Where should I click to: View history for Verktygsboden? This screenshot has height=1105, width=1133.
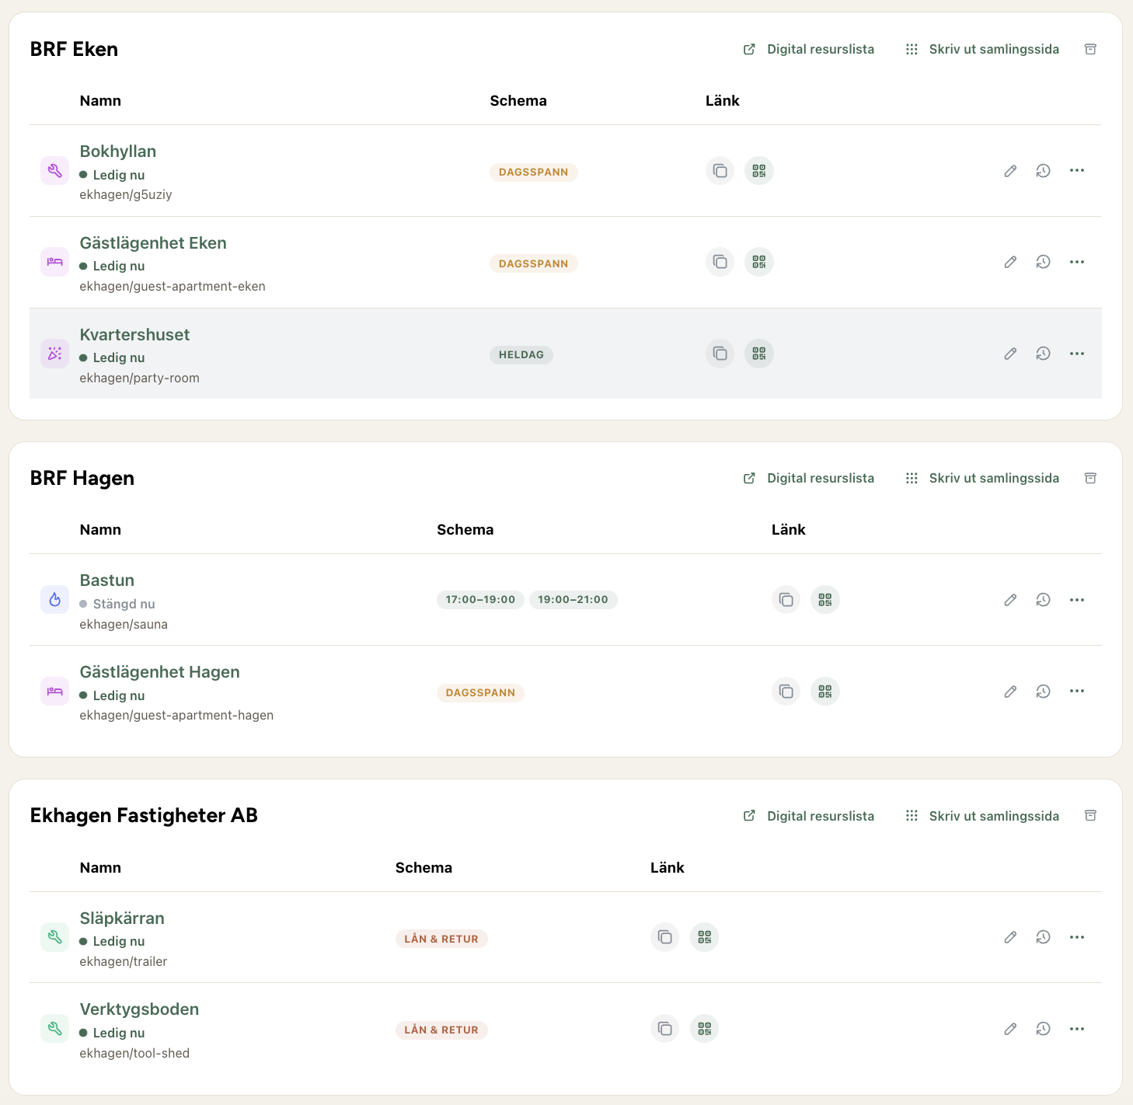(x=1044, y=1029)
